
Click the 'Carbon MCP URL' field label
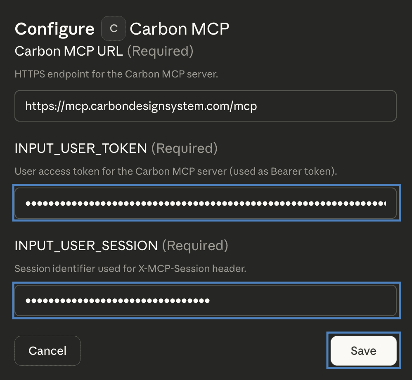[x=69, y=52]
